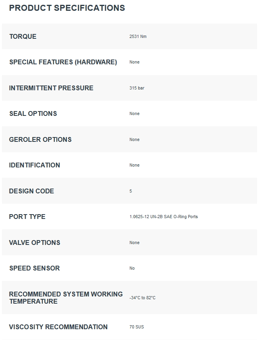261x340 pixels.
Task: Click the Viscosity Recommendation label
Action: pos(58,327)
